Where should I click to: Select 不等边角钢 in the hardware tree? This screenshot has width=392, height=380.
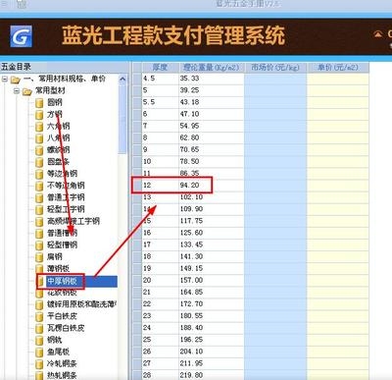point(66,186)
